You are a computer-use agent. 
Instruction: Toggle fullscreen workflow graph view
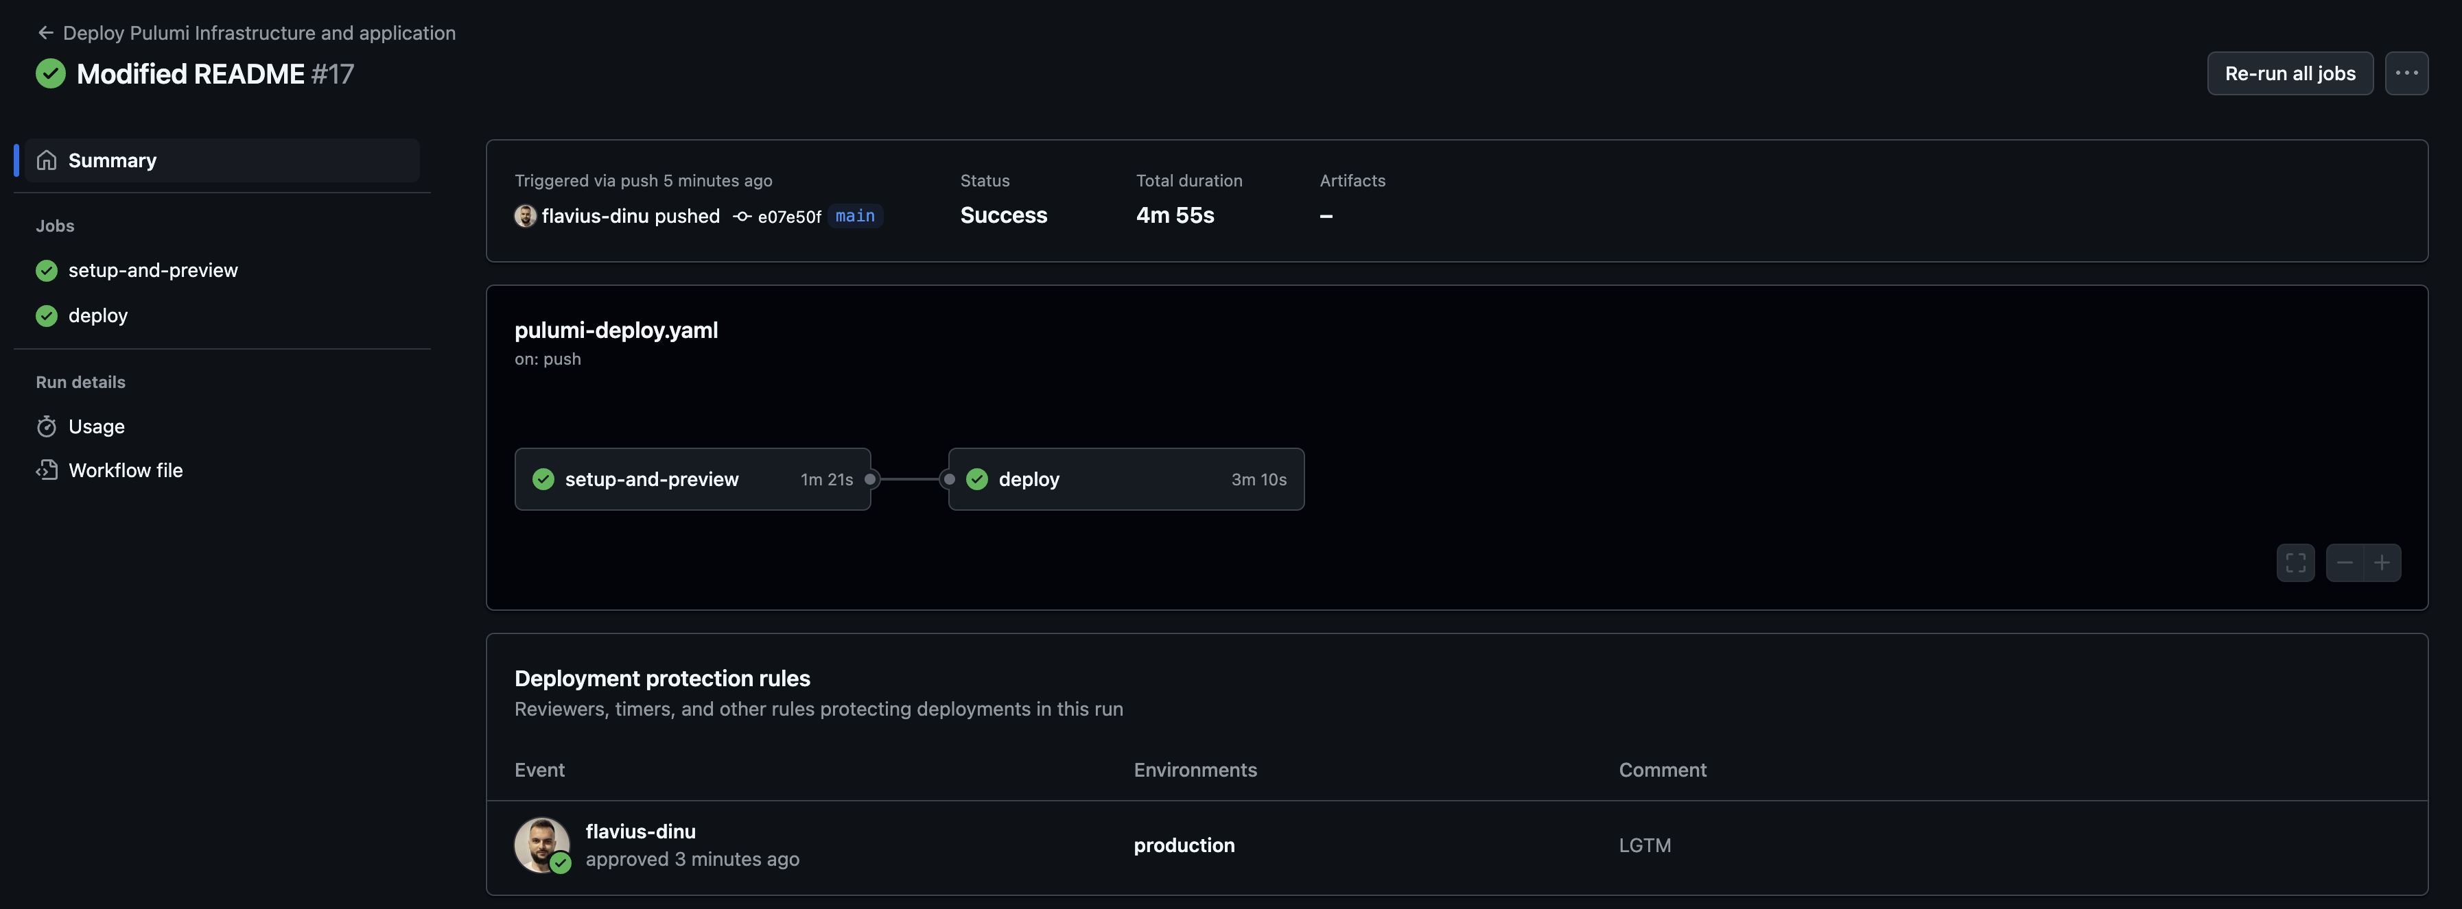point(2296,562)
